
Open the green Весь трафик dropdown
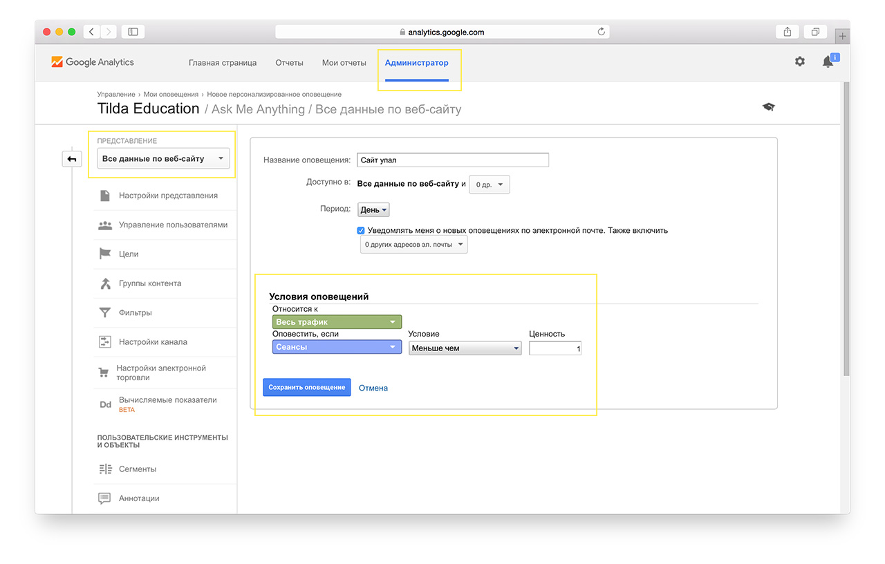[x=337, y=322]
